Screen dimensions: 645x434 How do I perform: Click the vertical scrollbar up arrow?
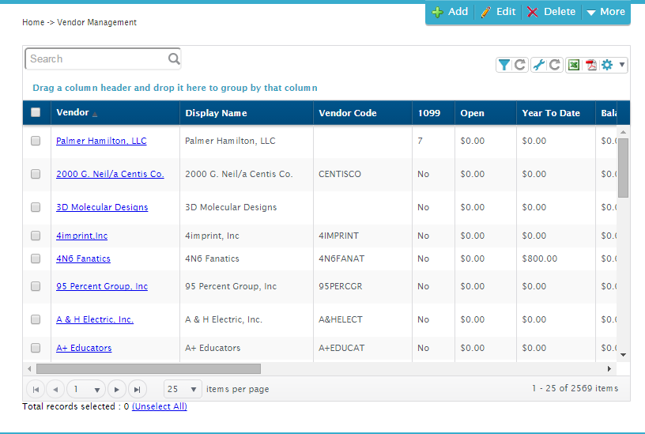[x=623, y=132]
